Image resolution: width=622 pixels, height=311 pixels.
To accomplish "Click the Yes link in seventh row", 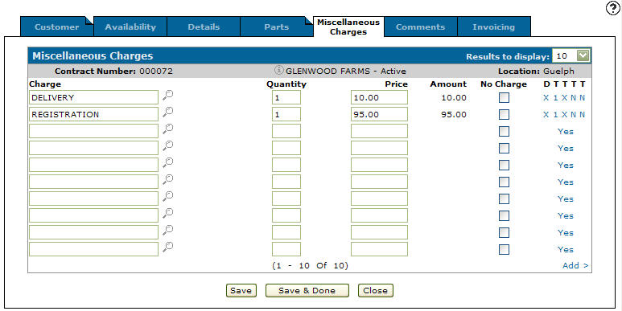I will pos(566,198).
